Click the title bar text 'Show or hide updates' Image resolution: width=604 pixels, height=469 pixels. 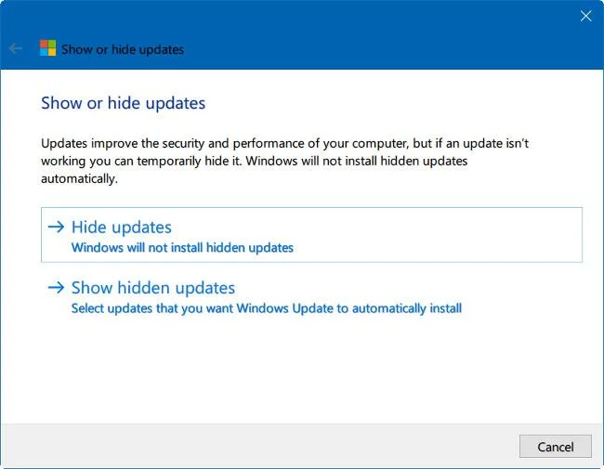coord(123,49)
